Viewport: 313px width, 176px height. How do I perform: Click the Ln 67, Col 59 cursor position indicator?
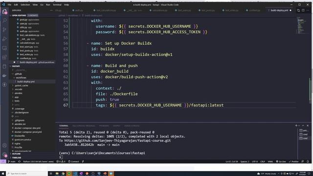[x=231, y=162]
